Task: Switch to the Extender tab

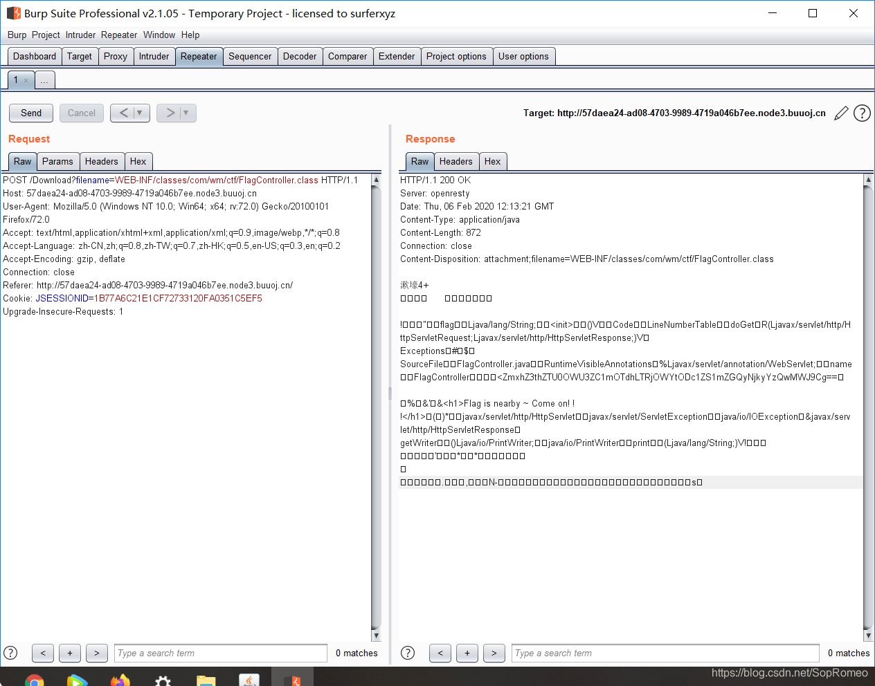Action: pyautogui.click(x=397, y=57)
